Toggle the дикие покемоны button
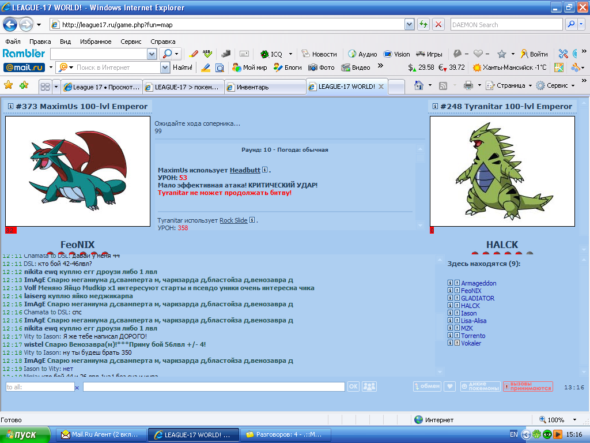The height and width of the screenshot is (443, 590). pos(481,386)
